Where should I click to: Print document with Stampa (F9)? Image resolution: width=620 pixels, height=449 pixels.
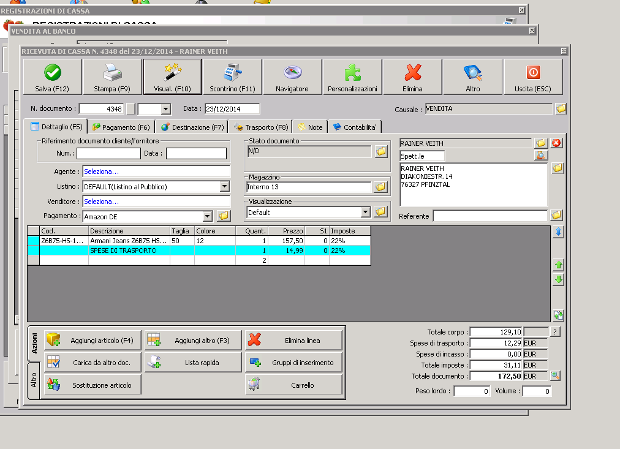tap(112, 78)
